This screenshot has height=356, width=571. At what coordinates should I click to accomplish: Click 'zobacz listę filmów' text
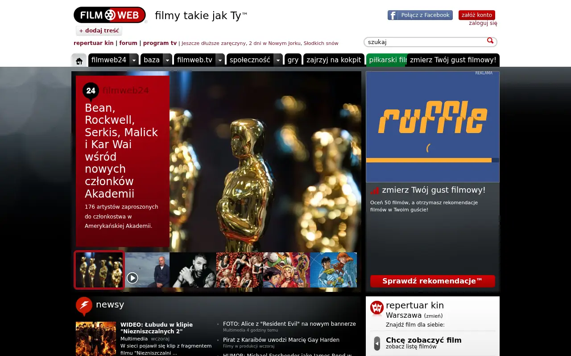point(411,347)
